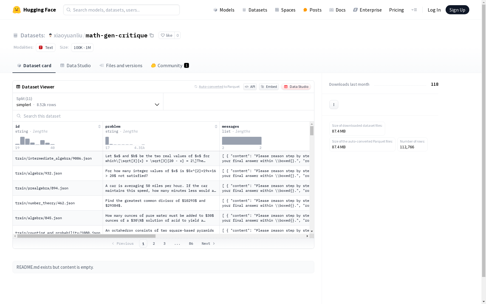Copy dataset name with the copy icon
This screenshot has width=486, height=304.
click(x=152, y=35)
